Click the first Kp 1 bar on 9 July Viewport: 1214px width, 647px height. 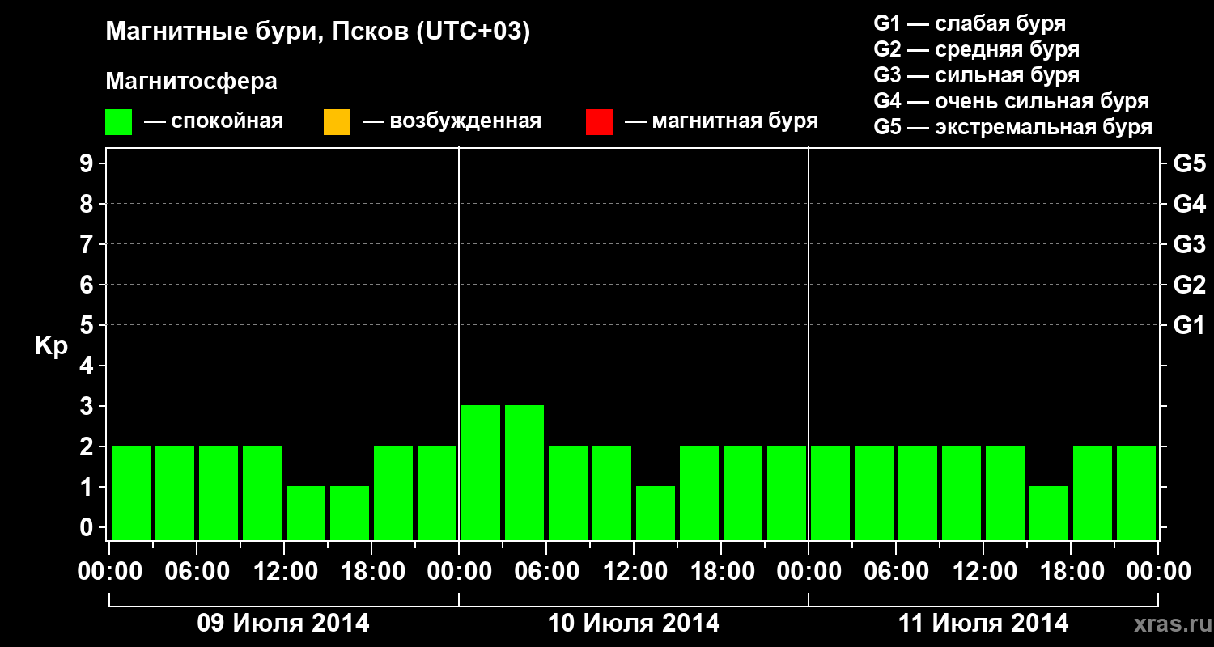point(306,513)
